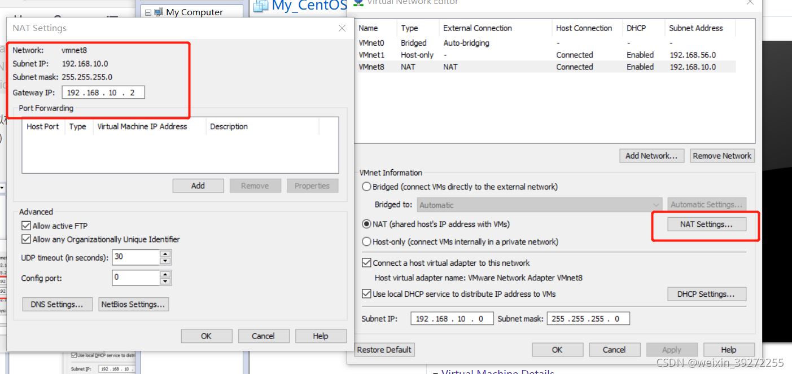Cancel the Virtual Network Editor
Viewport: 792px width, 374px height.
(x=614, y=350)
